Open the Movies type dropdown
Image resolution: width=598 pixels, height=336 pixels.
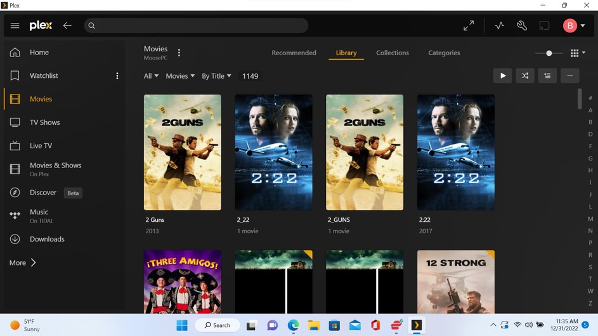pos(180,76)
